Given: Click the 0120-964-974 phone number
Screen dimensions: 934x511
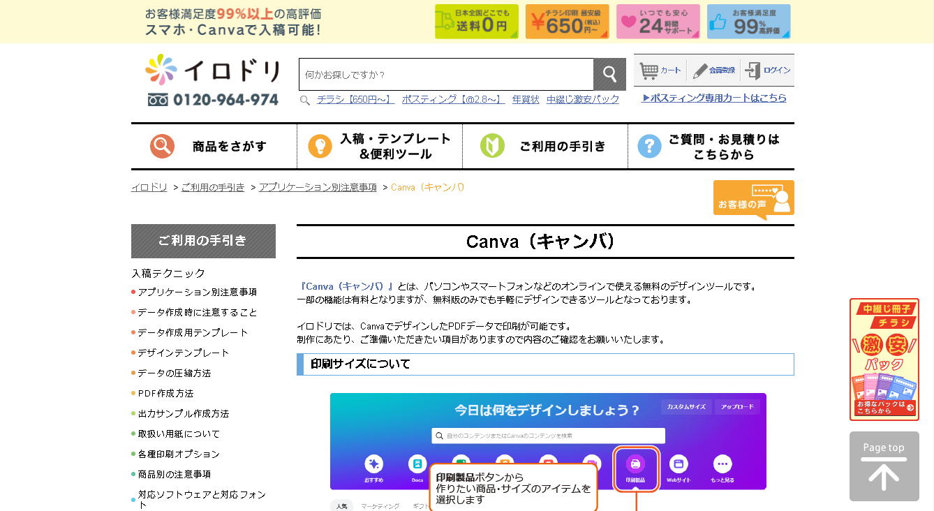Looking at the screenshot, I should (213, 100).
